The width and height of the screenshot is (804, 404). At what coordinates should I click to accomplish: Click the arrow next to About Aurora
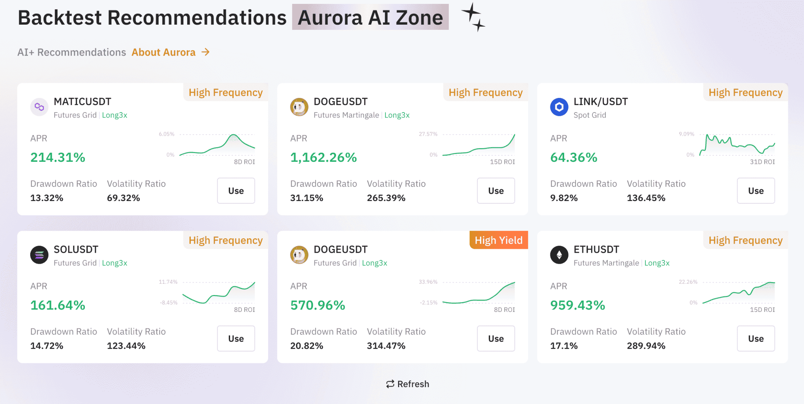pos(206,52)
